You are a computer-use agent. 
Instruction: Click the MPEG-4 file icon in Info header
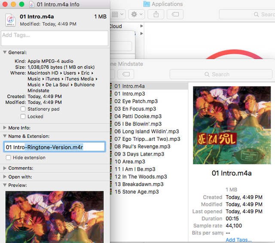pyautogui.click(x=10, y=20)
